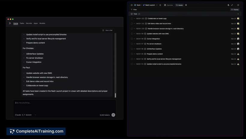246x139 pixels.
Task: Open the three-dot project options menu
Action: click(157, 5)
